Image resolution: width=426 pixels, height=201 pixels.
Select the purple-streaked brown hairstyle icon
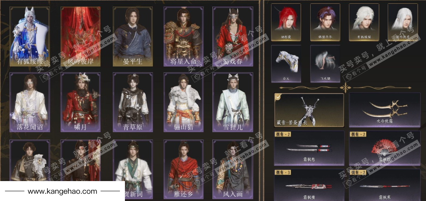click(x=325, y=22)
